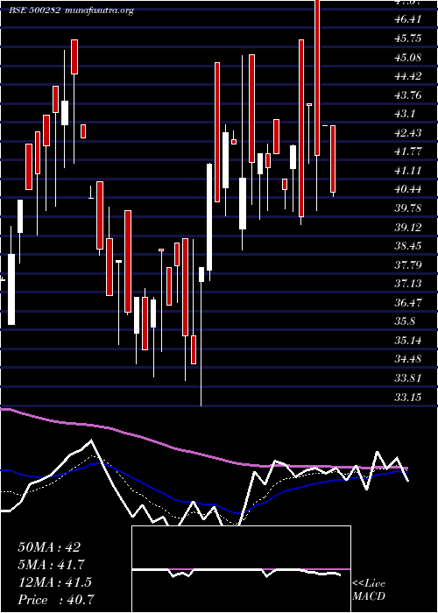The width and height of the screenshot is (438, 613).
Task: Select the 35.8 price level label
Action: pos(405,321)
